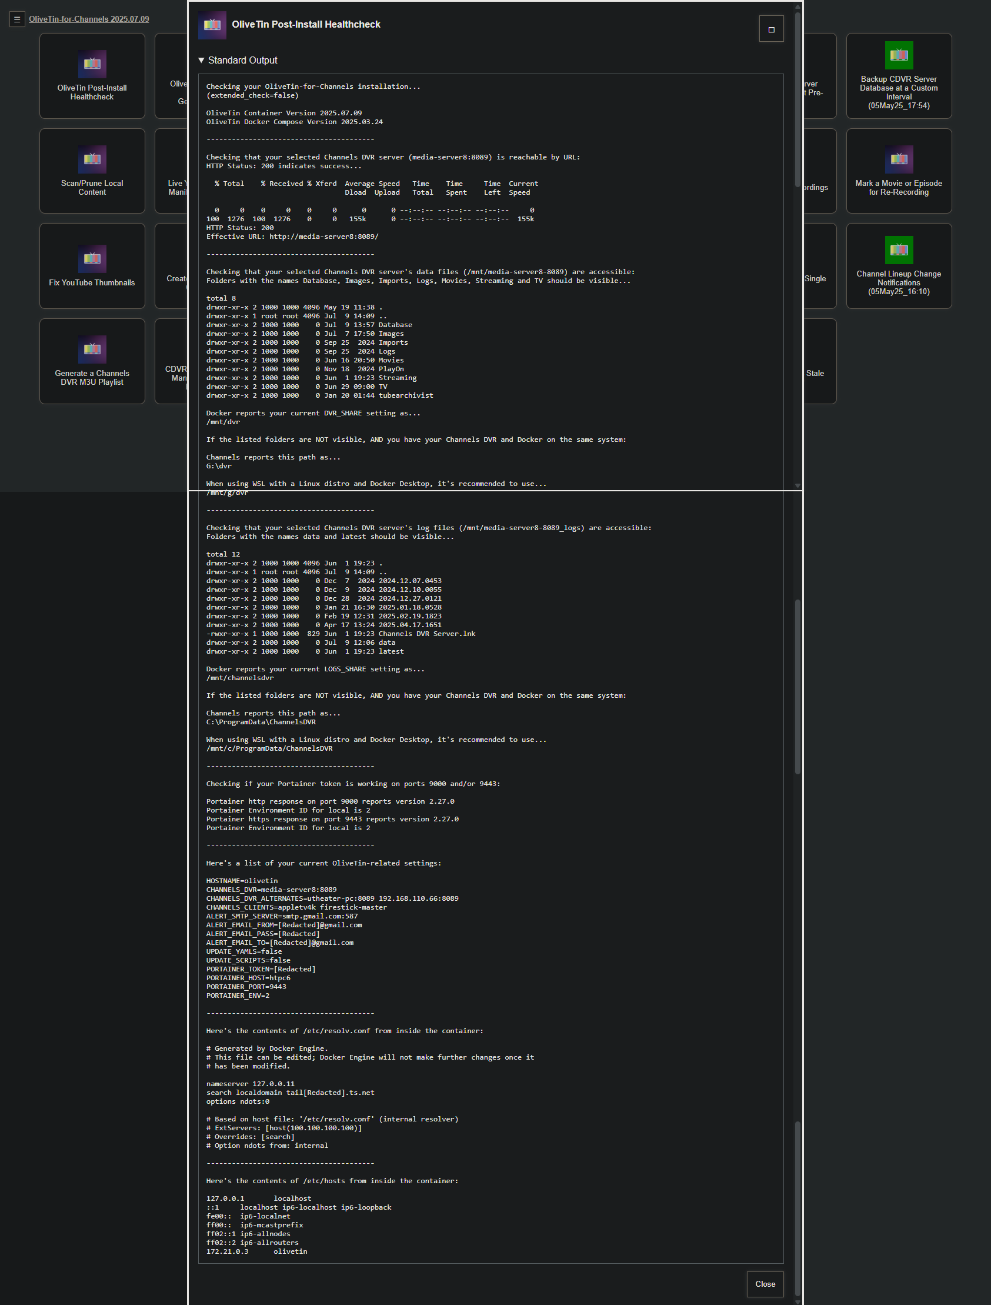
Task: Start the Fix YouTube Thumbnails action
Action: coord(92,266)
